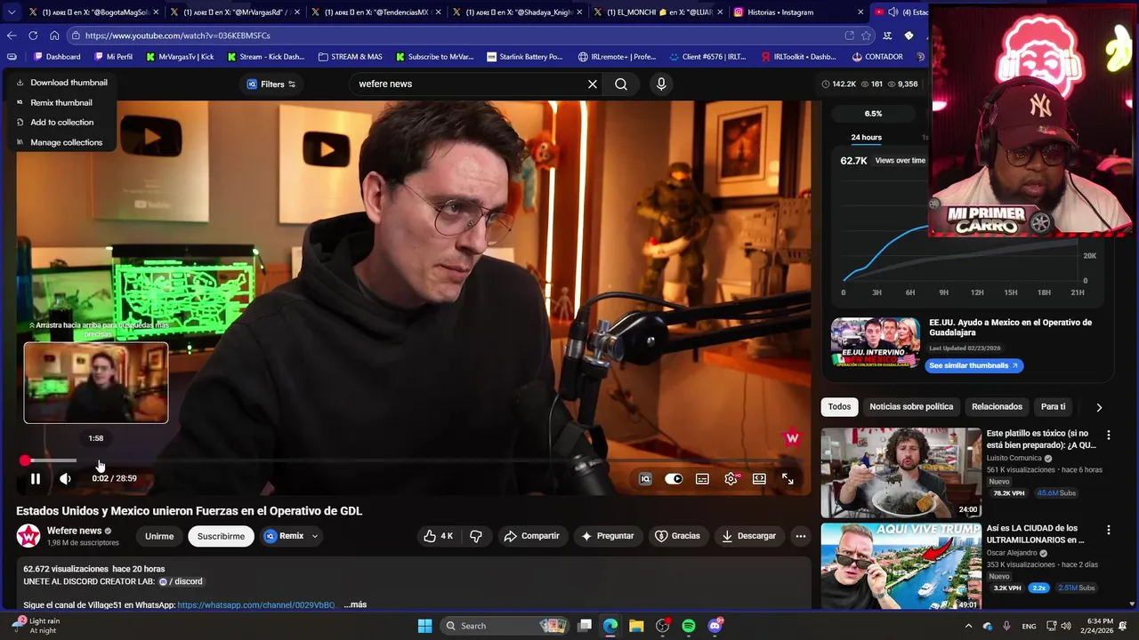Screen dimensions: 1139x640
Task: Click the Compartir share button
Action: [531, 536]
